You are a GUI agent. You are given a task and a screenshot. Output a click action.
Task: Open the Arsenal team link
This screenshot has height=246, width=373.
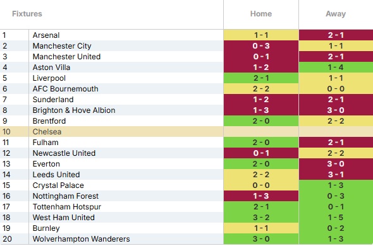pyautogui.click(x=46, y=35)
